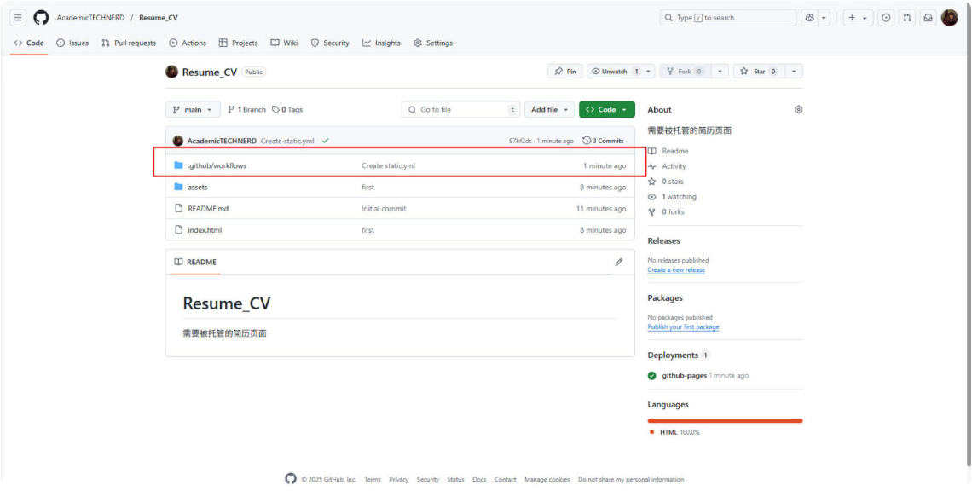The height and width of the screenshot is (491, 972).
Task: Open the .github/workflows folder
Action: pyautogui.click(x=217, y=165)
